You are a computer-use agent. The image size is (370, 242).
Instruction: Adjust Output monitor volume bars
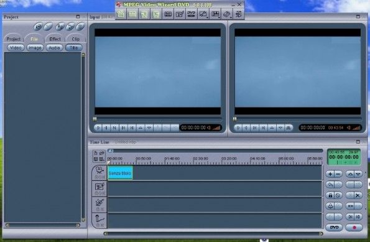(356, 128)
